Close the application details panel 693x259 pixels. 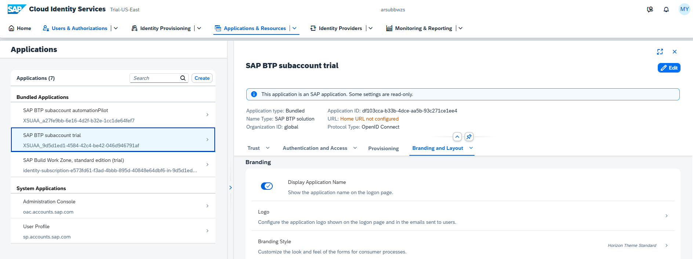[x=675, y=52]
